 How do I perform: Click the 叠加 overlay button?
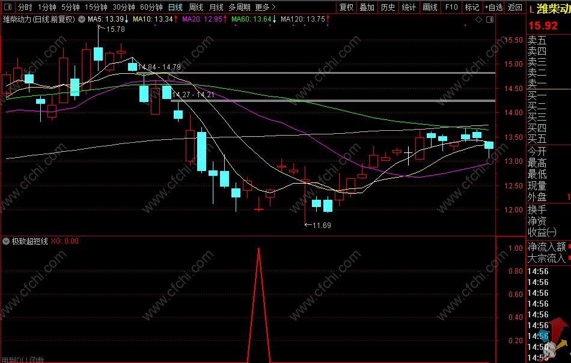click(x=367, y=7)
